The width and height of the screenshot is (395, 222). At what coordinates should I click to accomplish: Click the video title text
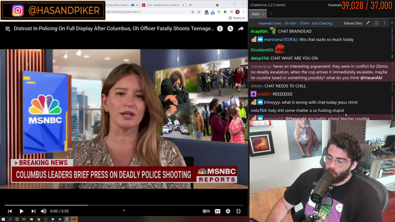(x=114, y=29)
